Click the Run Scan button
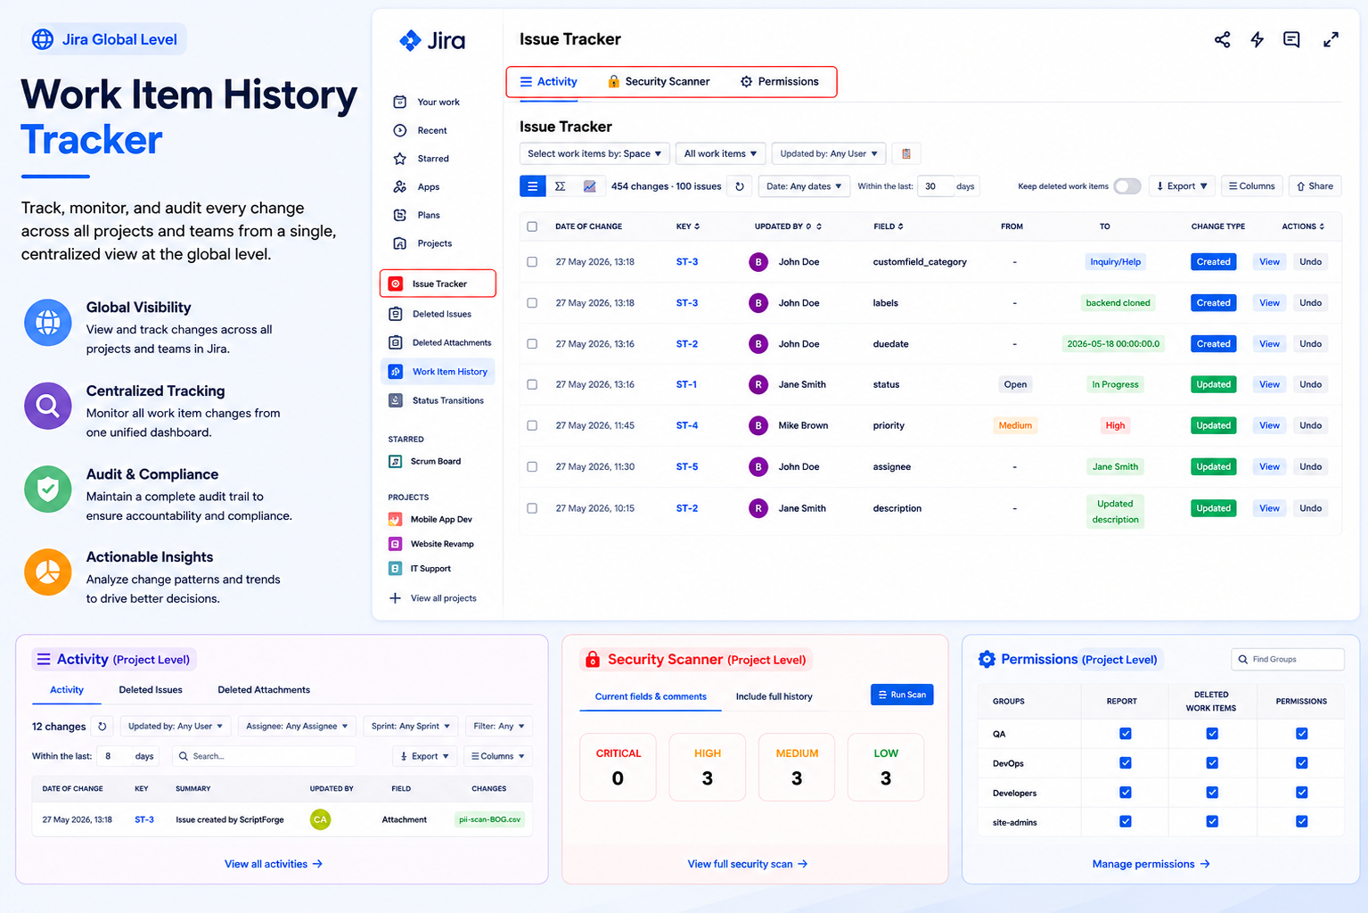1368x913 pixels. 902,695
